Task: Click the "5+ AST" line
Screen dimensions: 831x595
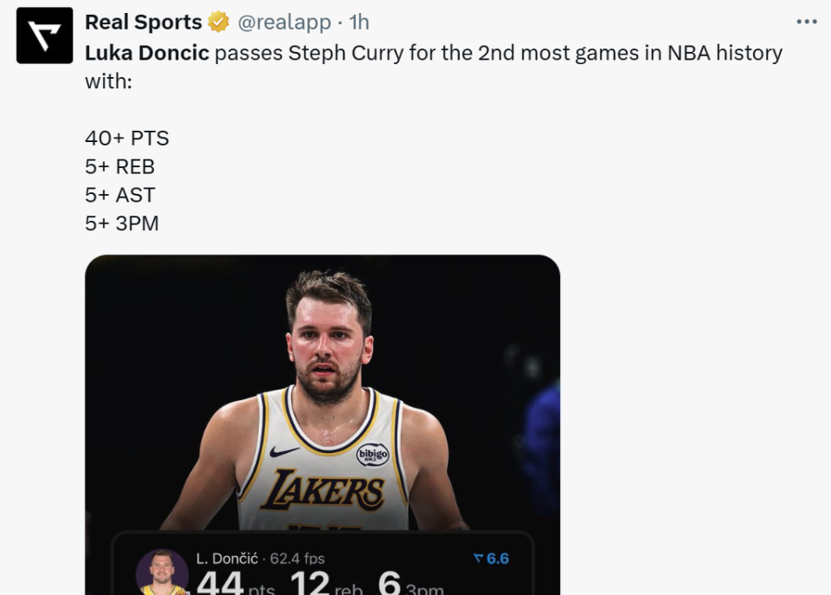Action: 120,195
